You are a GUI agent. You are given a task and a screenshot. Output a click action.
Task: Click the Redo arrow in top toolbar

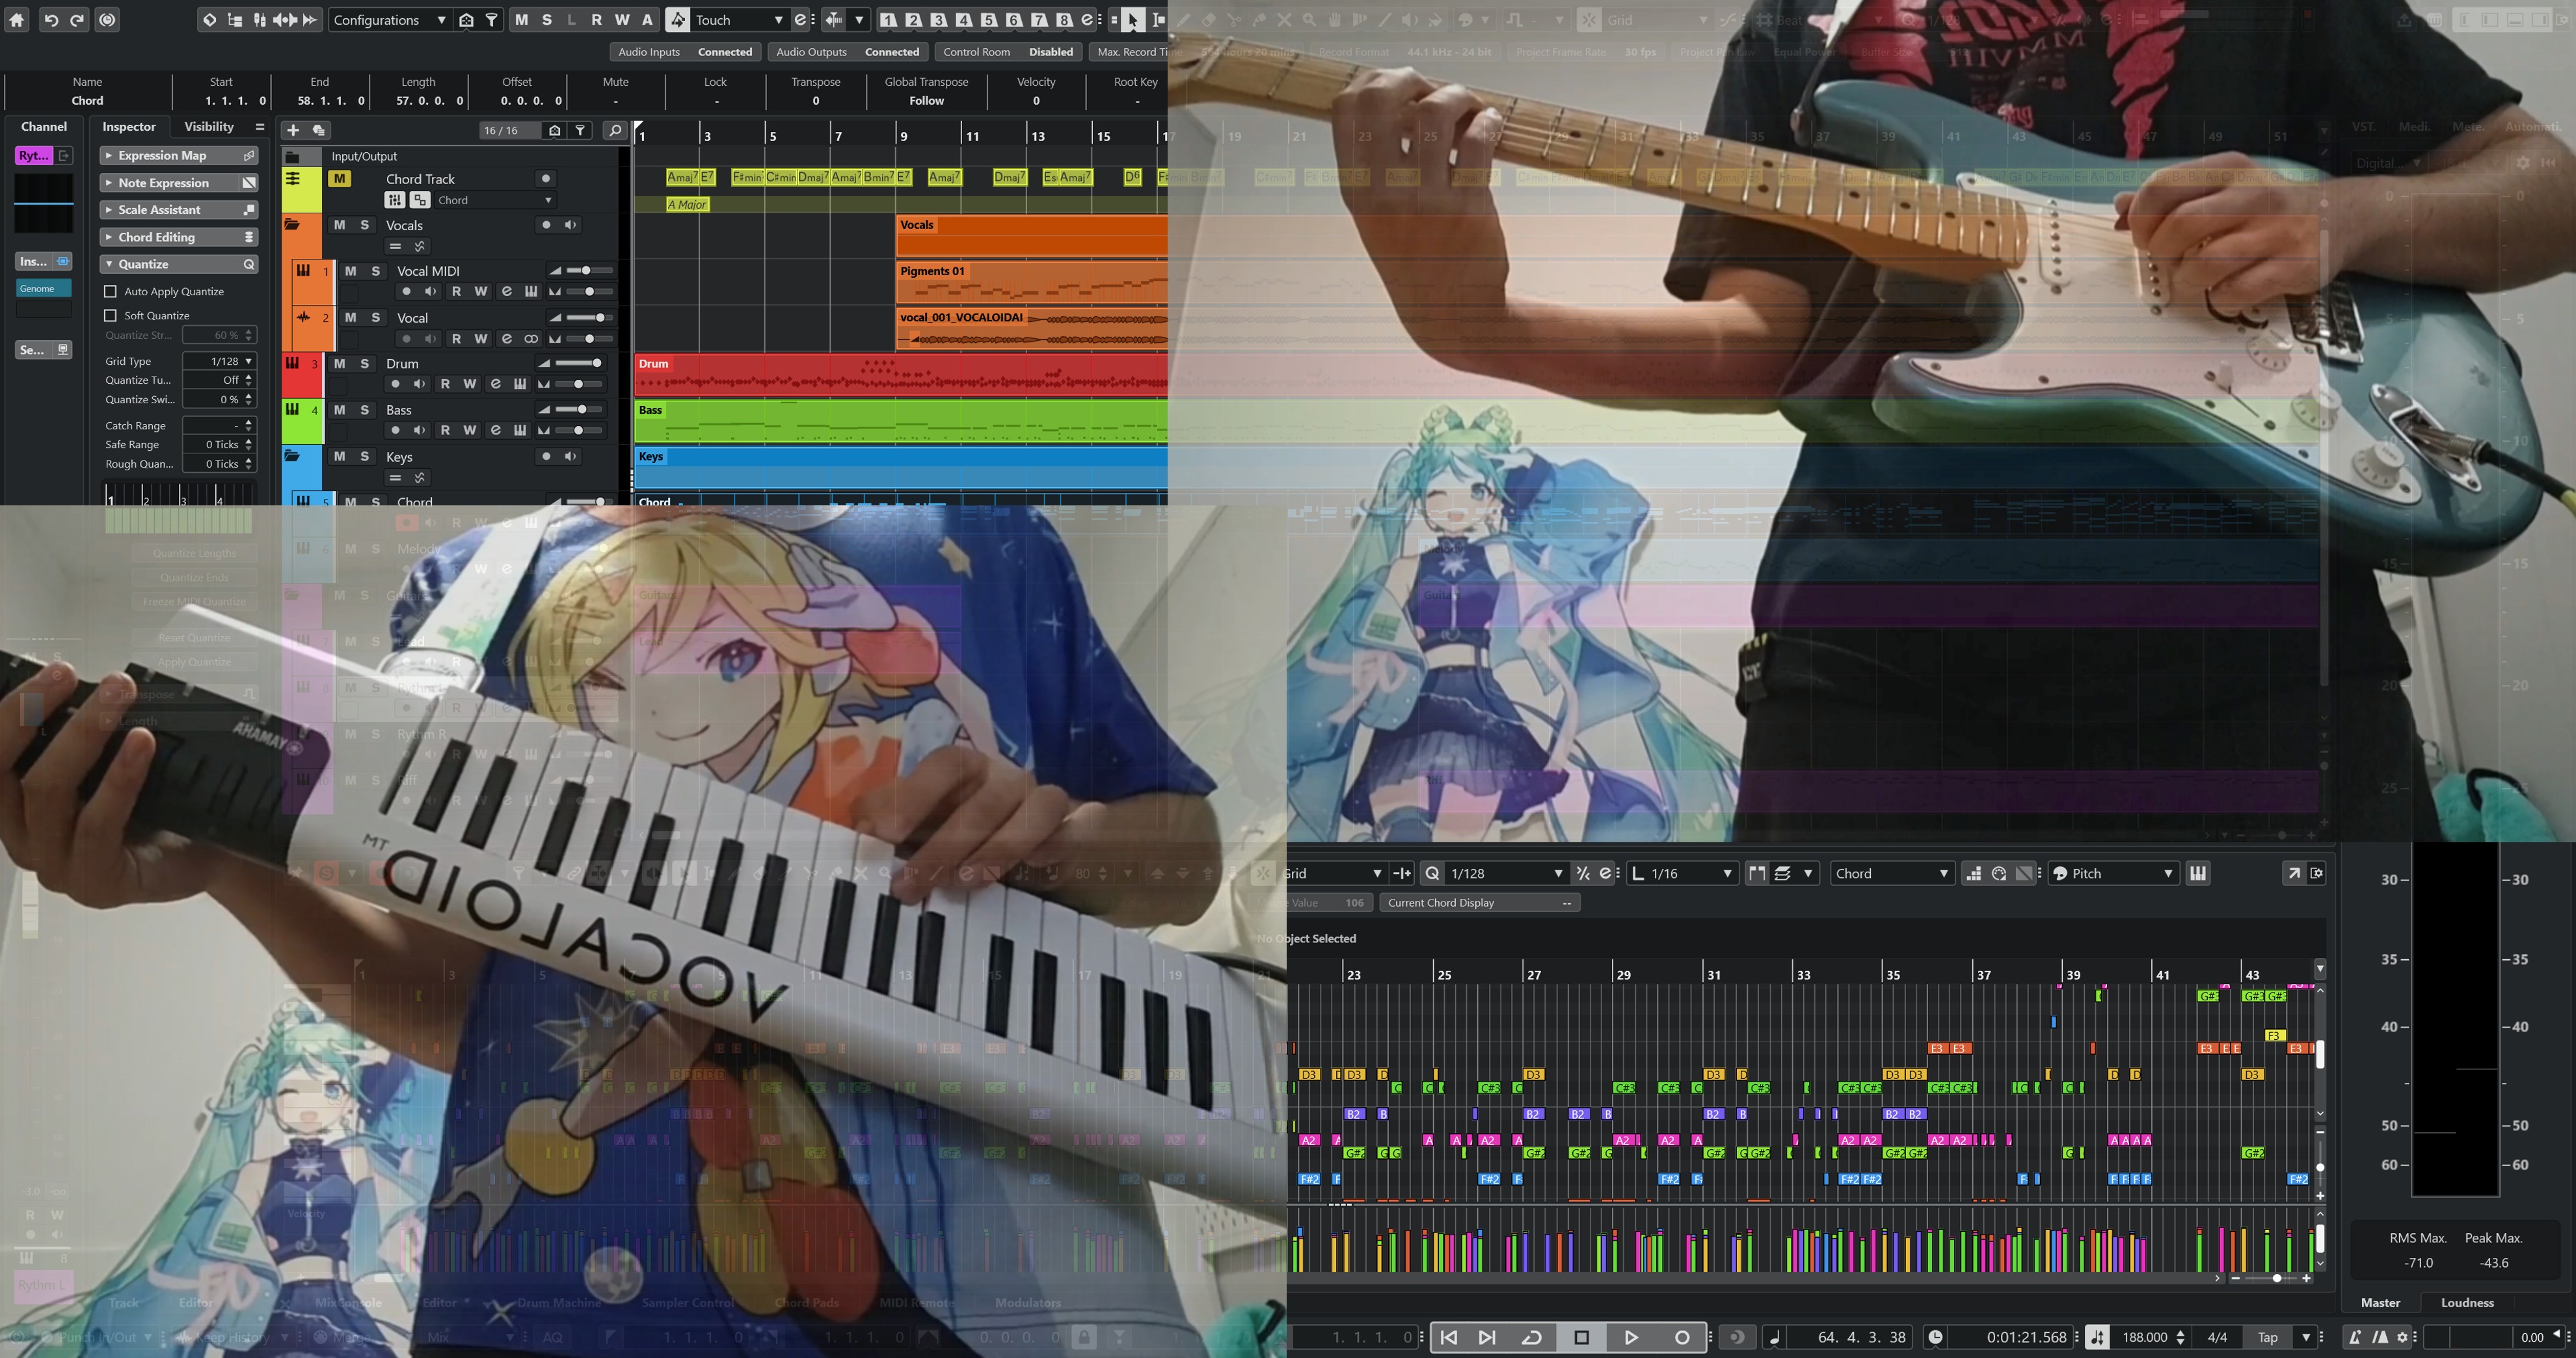click(77, 19)
